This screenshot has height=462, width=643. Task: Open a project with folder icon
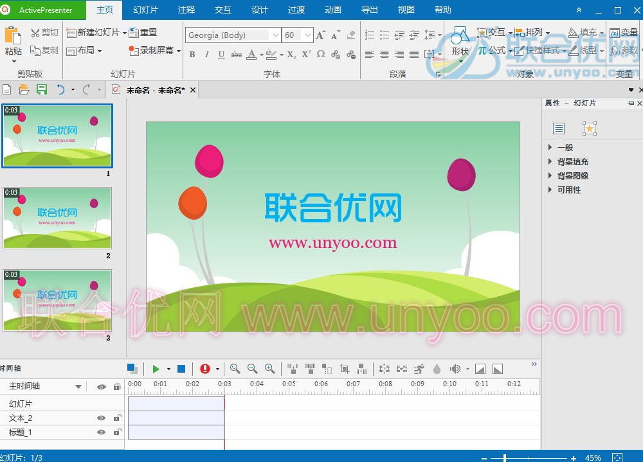[24, 89]
